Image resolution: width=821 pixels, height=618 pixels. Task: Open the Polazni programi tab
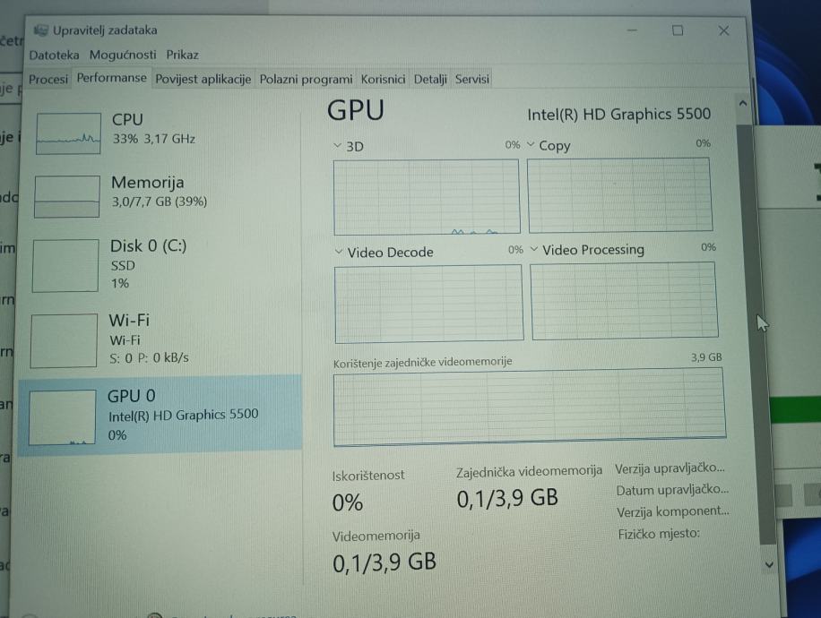coord(306,79)
